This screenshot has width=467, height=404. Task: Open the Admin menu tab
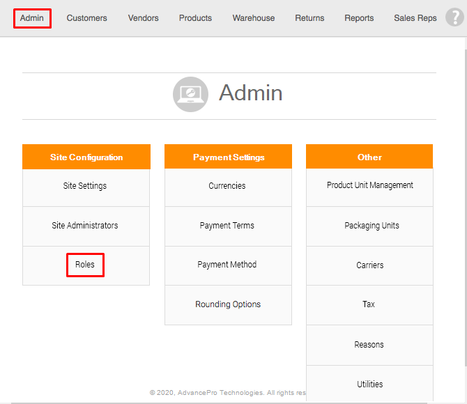click(32, 18)
